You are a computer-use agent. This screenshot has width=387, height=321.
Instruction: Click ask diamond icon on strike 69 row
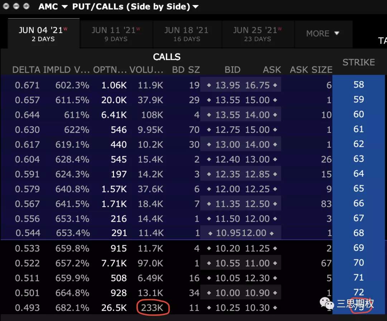275,248
